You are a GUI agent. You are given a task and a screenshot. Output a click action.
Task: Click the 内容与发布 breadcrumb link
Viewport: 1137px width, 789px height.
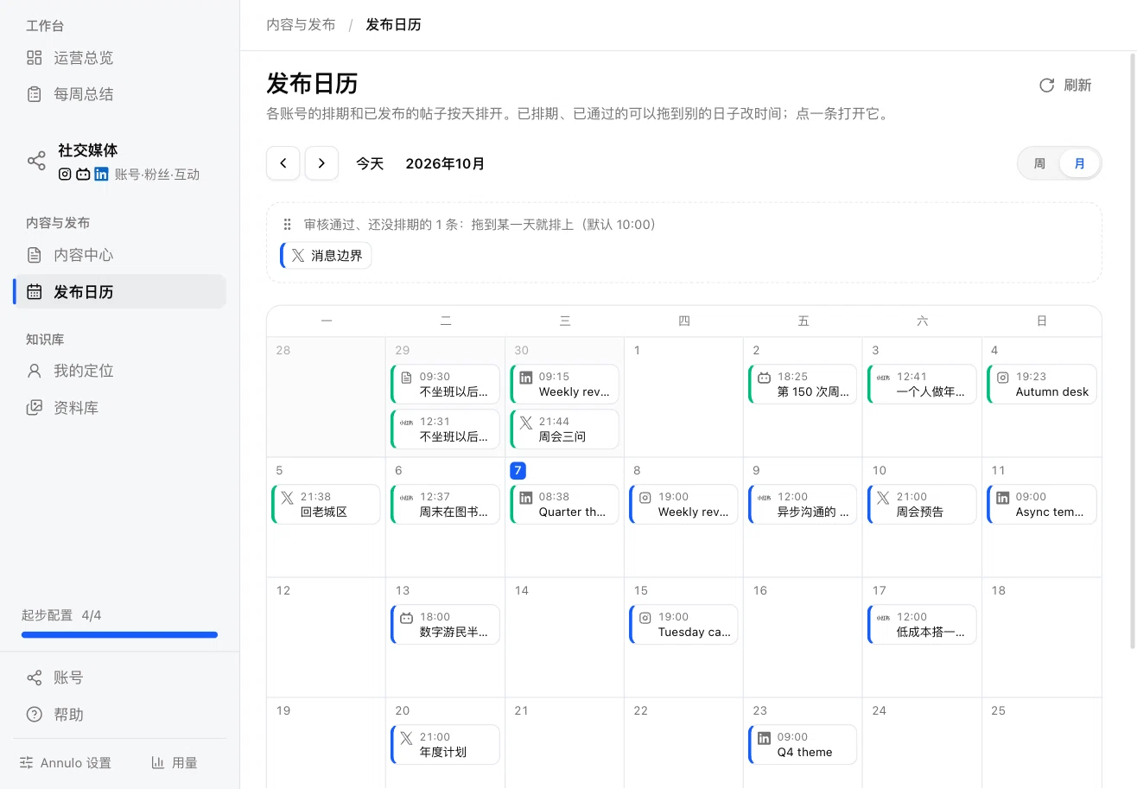tap(301, 24)
